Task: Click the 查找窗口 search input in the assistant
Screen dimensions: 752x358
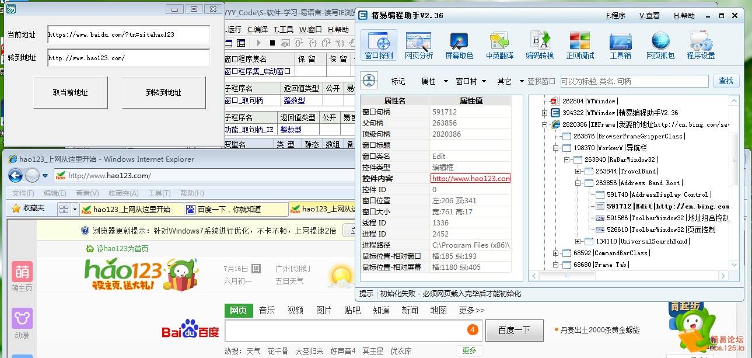Action: pyautogui.click(x=634, y=81)
